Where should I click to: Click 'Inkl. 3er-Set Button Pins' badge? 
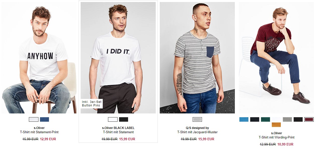coord(92,104)
